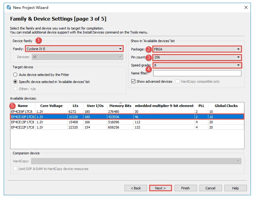Screen dimensions: 254x198
Task: Open the Family dropdown showing Cyclone IV E
Action: [x=74, y=49]
